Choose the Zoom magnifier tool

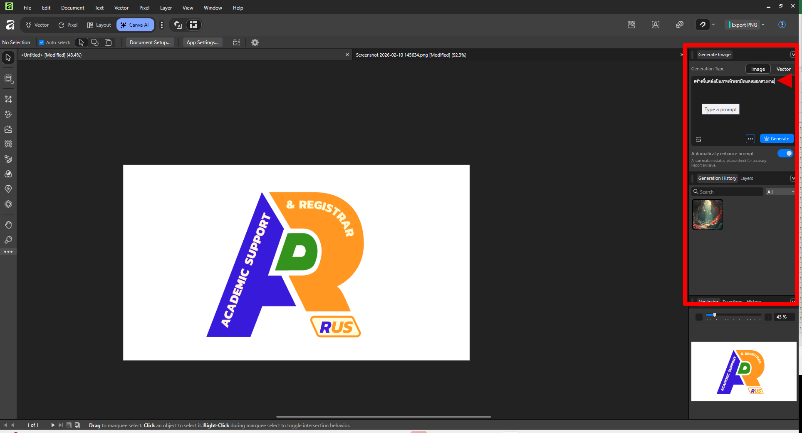8,240
